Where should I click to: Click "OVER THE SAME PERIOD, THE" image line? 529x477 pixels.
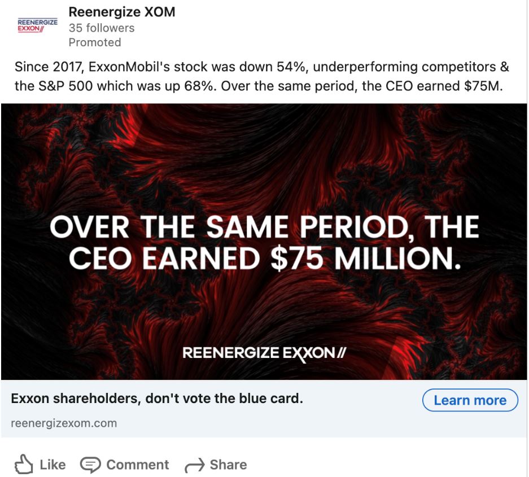264,227
